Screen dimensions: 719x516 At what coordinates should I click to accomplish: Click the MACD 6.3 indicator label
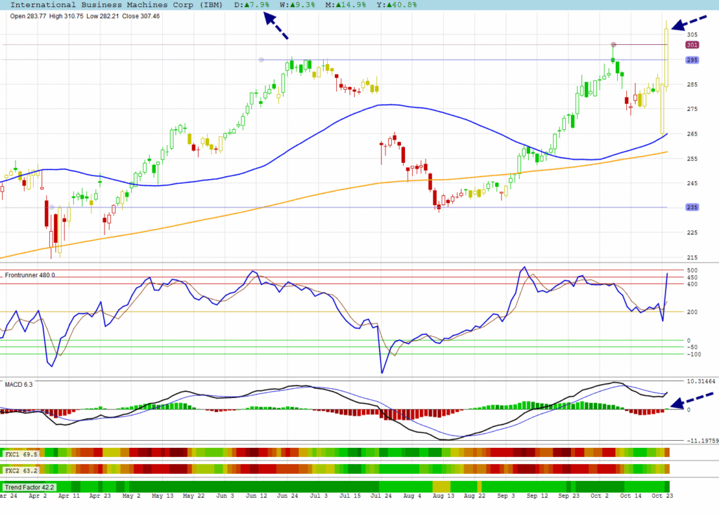click(19, 384)
